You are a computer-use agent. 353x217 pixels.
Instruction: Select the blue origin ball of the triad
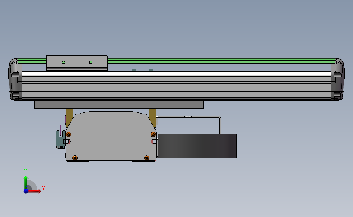(x=26, y=191)
